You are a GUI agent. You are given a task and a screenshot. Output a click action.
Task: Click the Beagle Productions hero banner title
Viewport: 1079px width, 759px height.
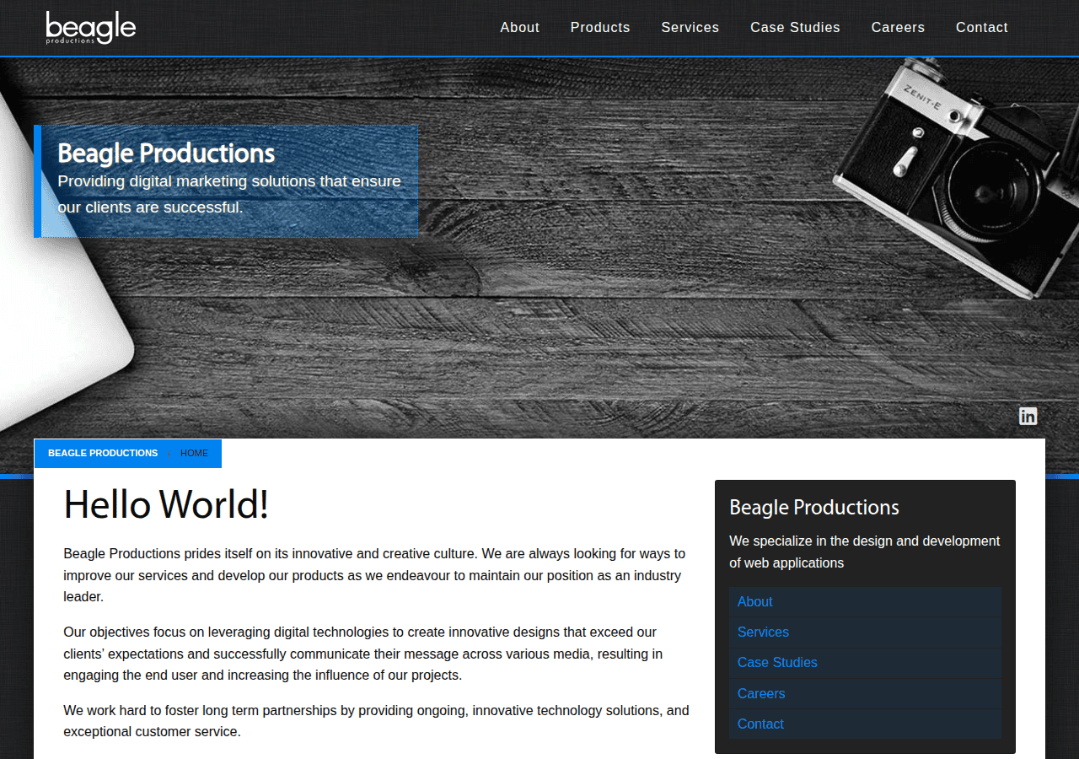point(166,153)
